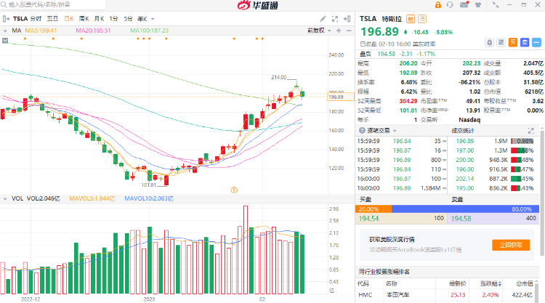The image size is (545, 303).
Task: Click statistic row price 202.14
Action: click(465, 179)
